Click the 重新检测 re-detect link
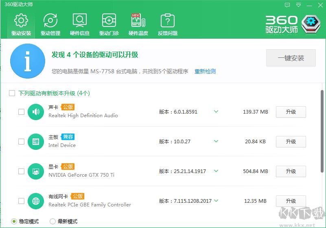 point(205,72)
